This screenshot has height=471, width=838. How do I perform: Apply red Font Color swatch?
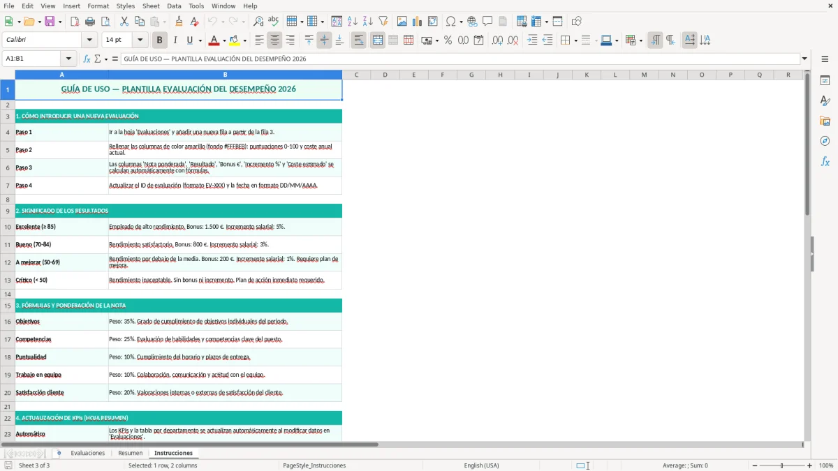(214, 40)
